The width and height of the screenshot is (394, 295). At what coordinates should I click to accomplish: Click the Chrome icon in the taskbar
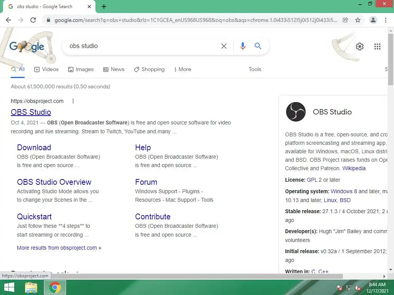55,287
